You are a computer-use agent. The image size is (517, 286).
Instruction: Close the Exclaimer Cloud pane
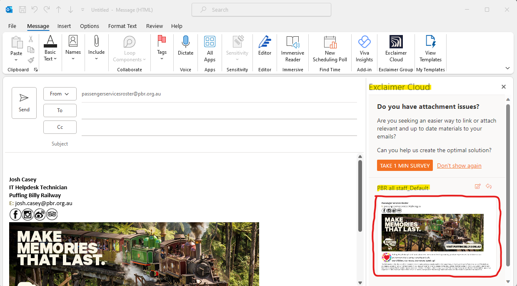pos(504,87)
